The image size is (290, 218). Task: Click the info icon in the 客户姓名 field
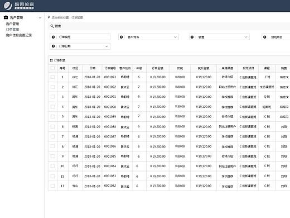click(121, 37)
